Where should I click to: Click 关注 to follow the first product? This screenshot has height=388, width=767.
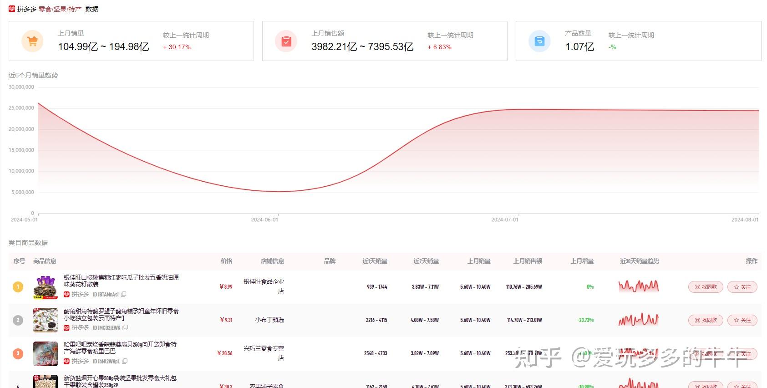[x=742, y=287]
